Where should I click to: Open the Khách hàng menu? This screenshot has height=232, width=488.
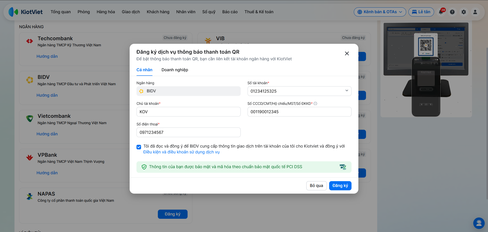(x=158, y=12)
